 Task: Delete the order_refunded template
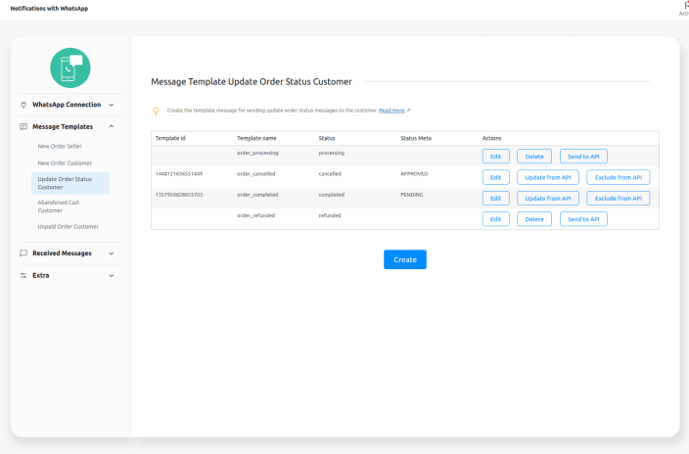click(534, 219)
